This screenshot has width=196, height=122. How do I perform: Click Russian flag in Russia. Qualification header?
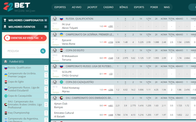(x=61, y=19)
